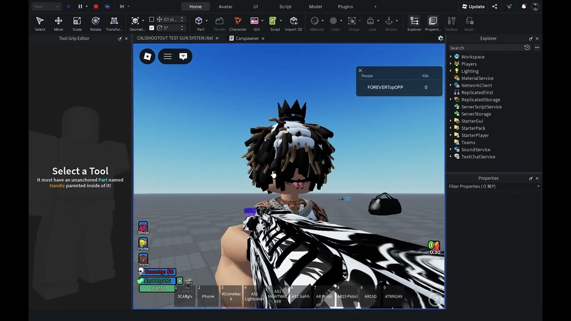This screenshot has width=571, height=321.
Task: Expand the Workspace tree node
Action: click(x=451, y=57)
